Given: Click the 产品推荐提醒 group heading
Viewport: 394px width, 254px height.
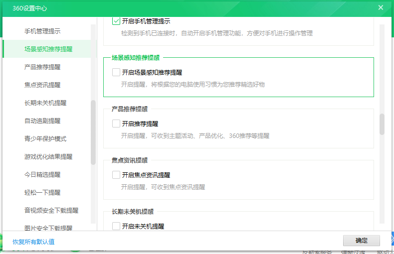Looking at the screenshot, I should [x=130, y=109].
